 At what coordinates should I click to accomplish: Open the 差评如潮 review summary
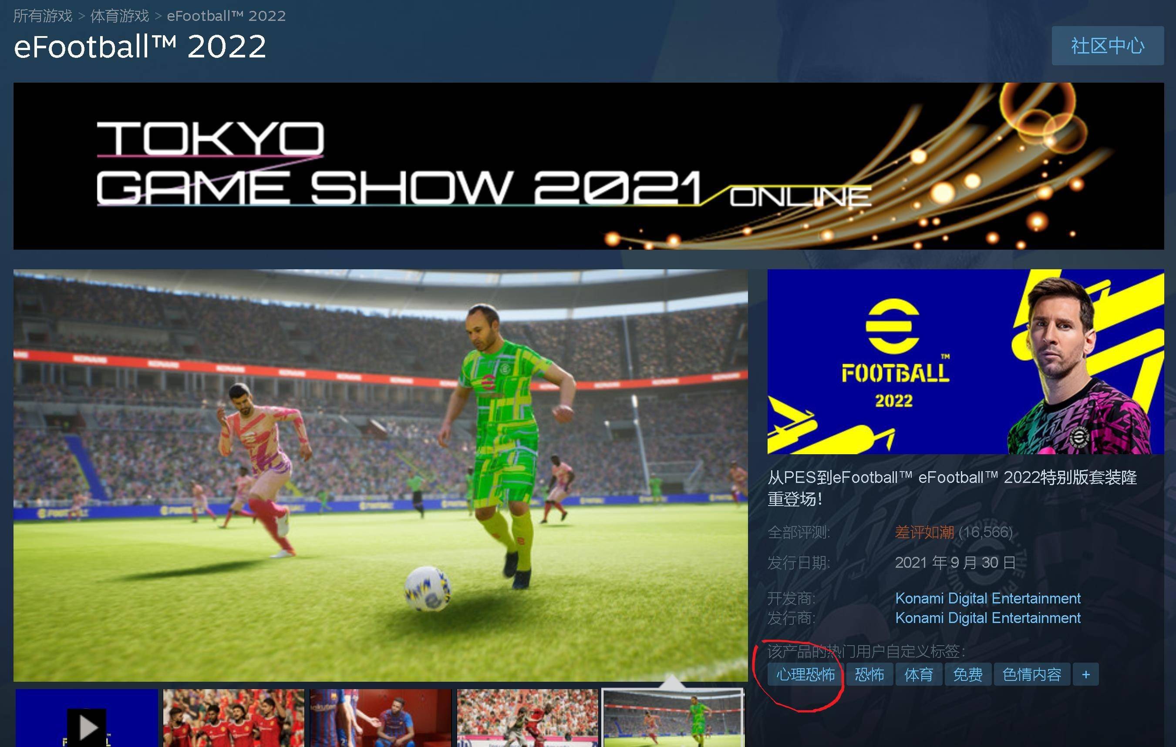(x=924, y=532)
